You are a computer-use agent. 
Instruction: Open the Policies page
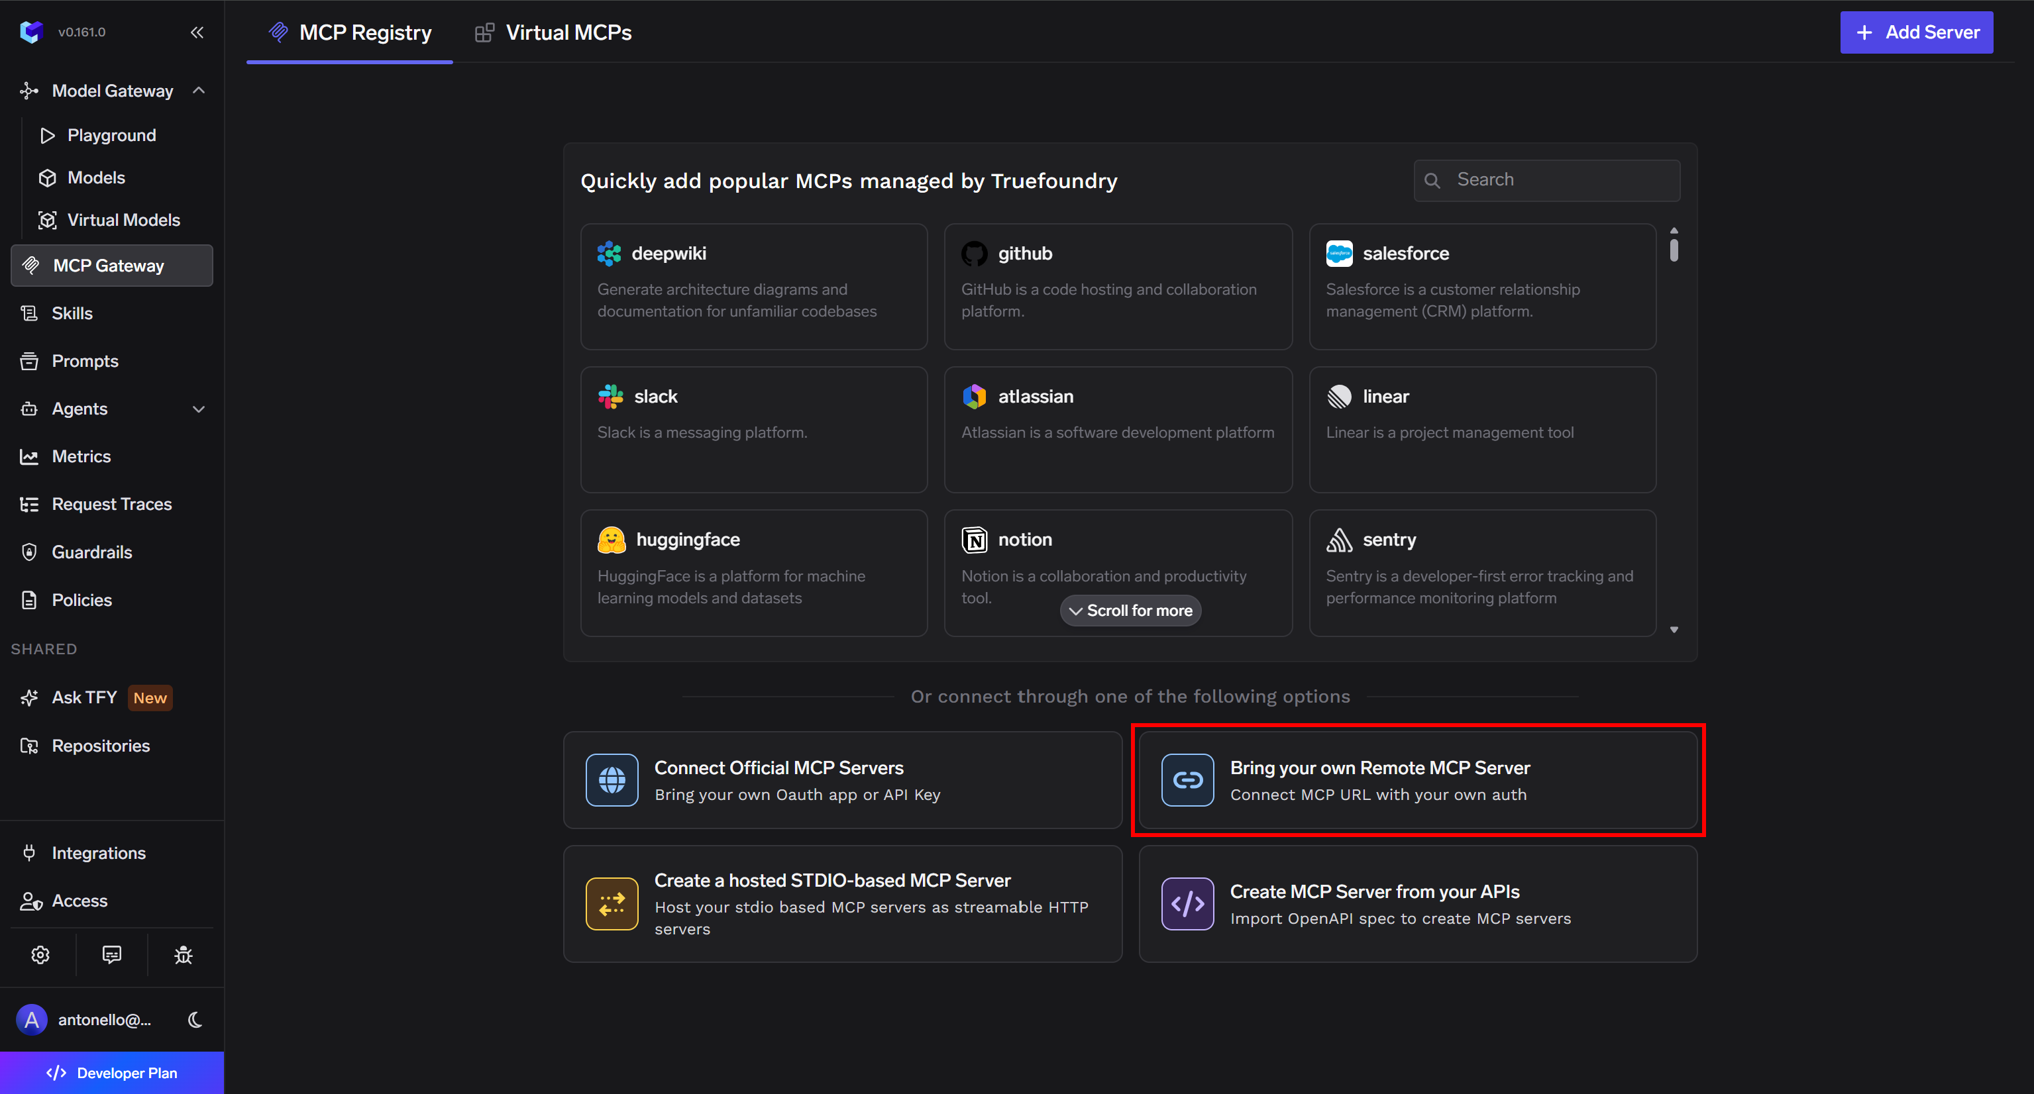click(81, 600)
